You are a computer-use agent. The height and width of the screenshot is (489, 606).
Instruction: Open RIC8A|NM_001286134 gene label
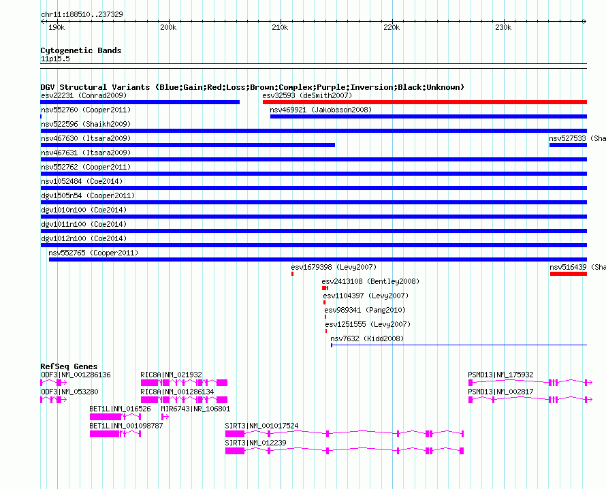(178, 392)
